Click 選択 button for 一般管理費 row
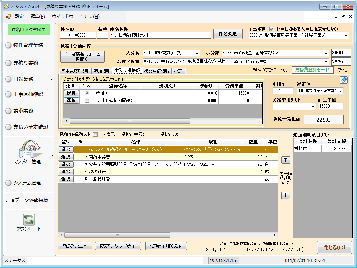The image size is (357, 268). point(66,179)
